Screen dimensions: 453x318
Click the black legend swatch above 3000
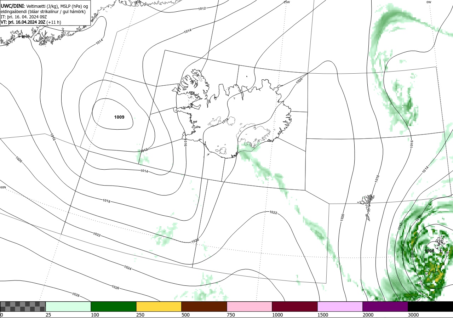pyautogui.click(x=430, y=306)
